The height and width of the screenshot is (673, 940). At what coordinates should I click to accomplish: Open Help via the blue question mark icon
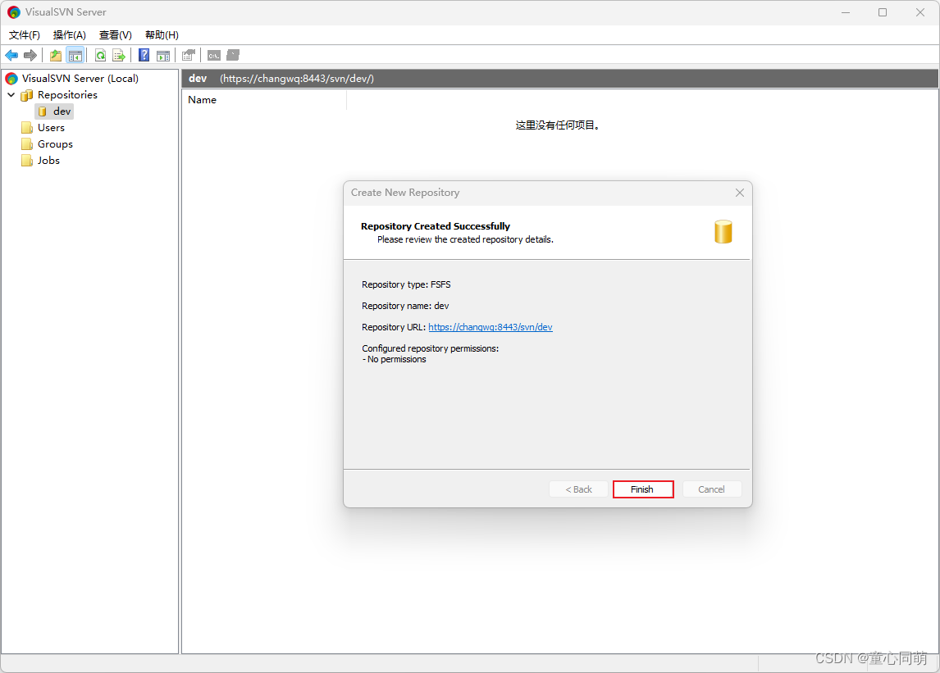144,56
